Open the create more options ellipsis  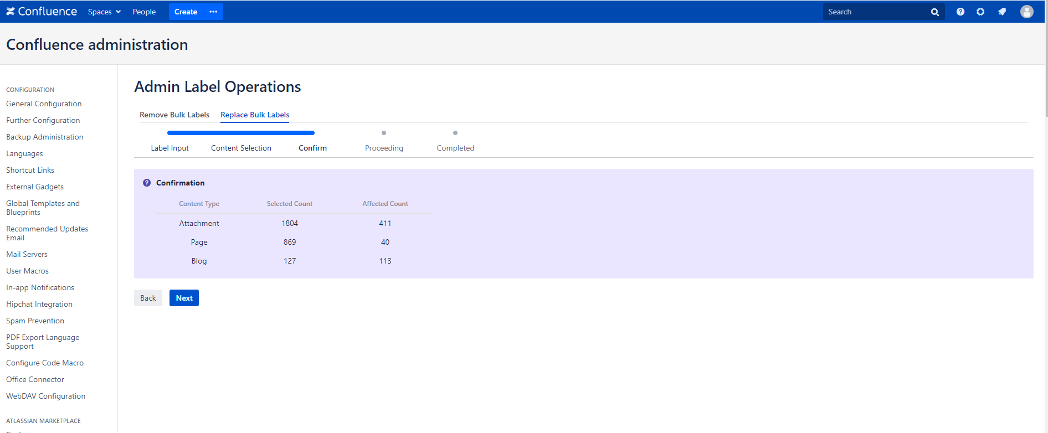tap(213, 12)
